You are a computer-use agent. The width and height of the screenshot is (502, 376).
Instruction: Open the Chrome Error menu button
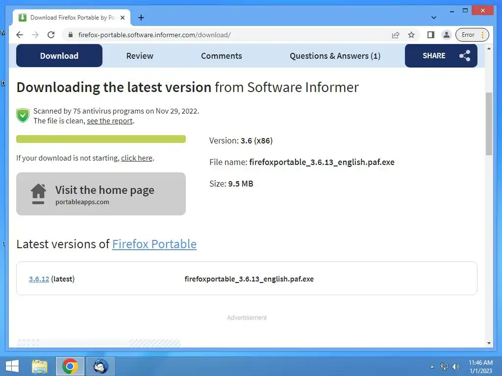(x=472, y=35)
